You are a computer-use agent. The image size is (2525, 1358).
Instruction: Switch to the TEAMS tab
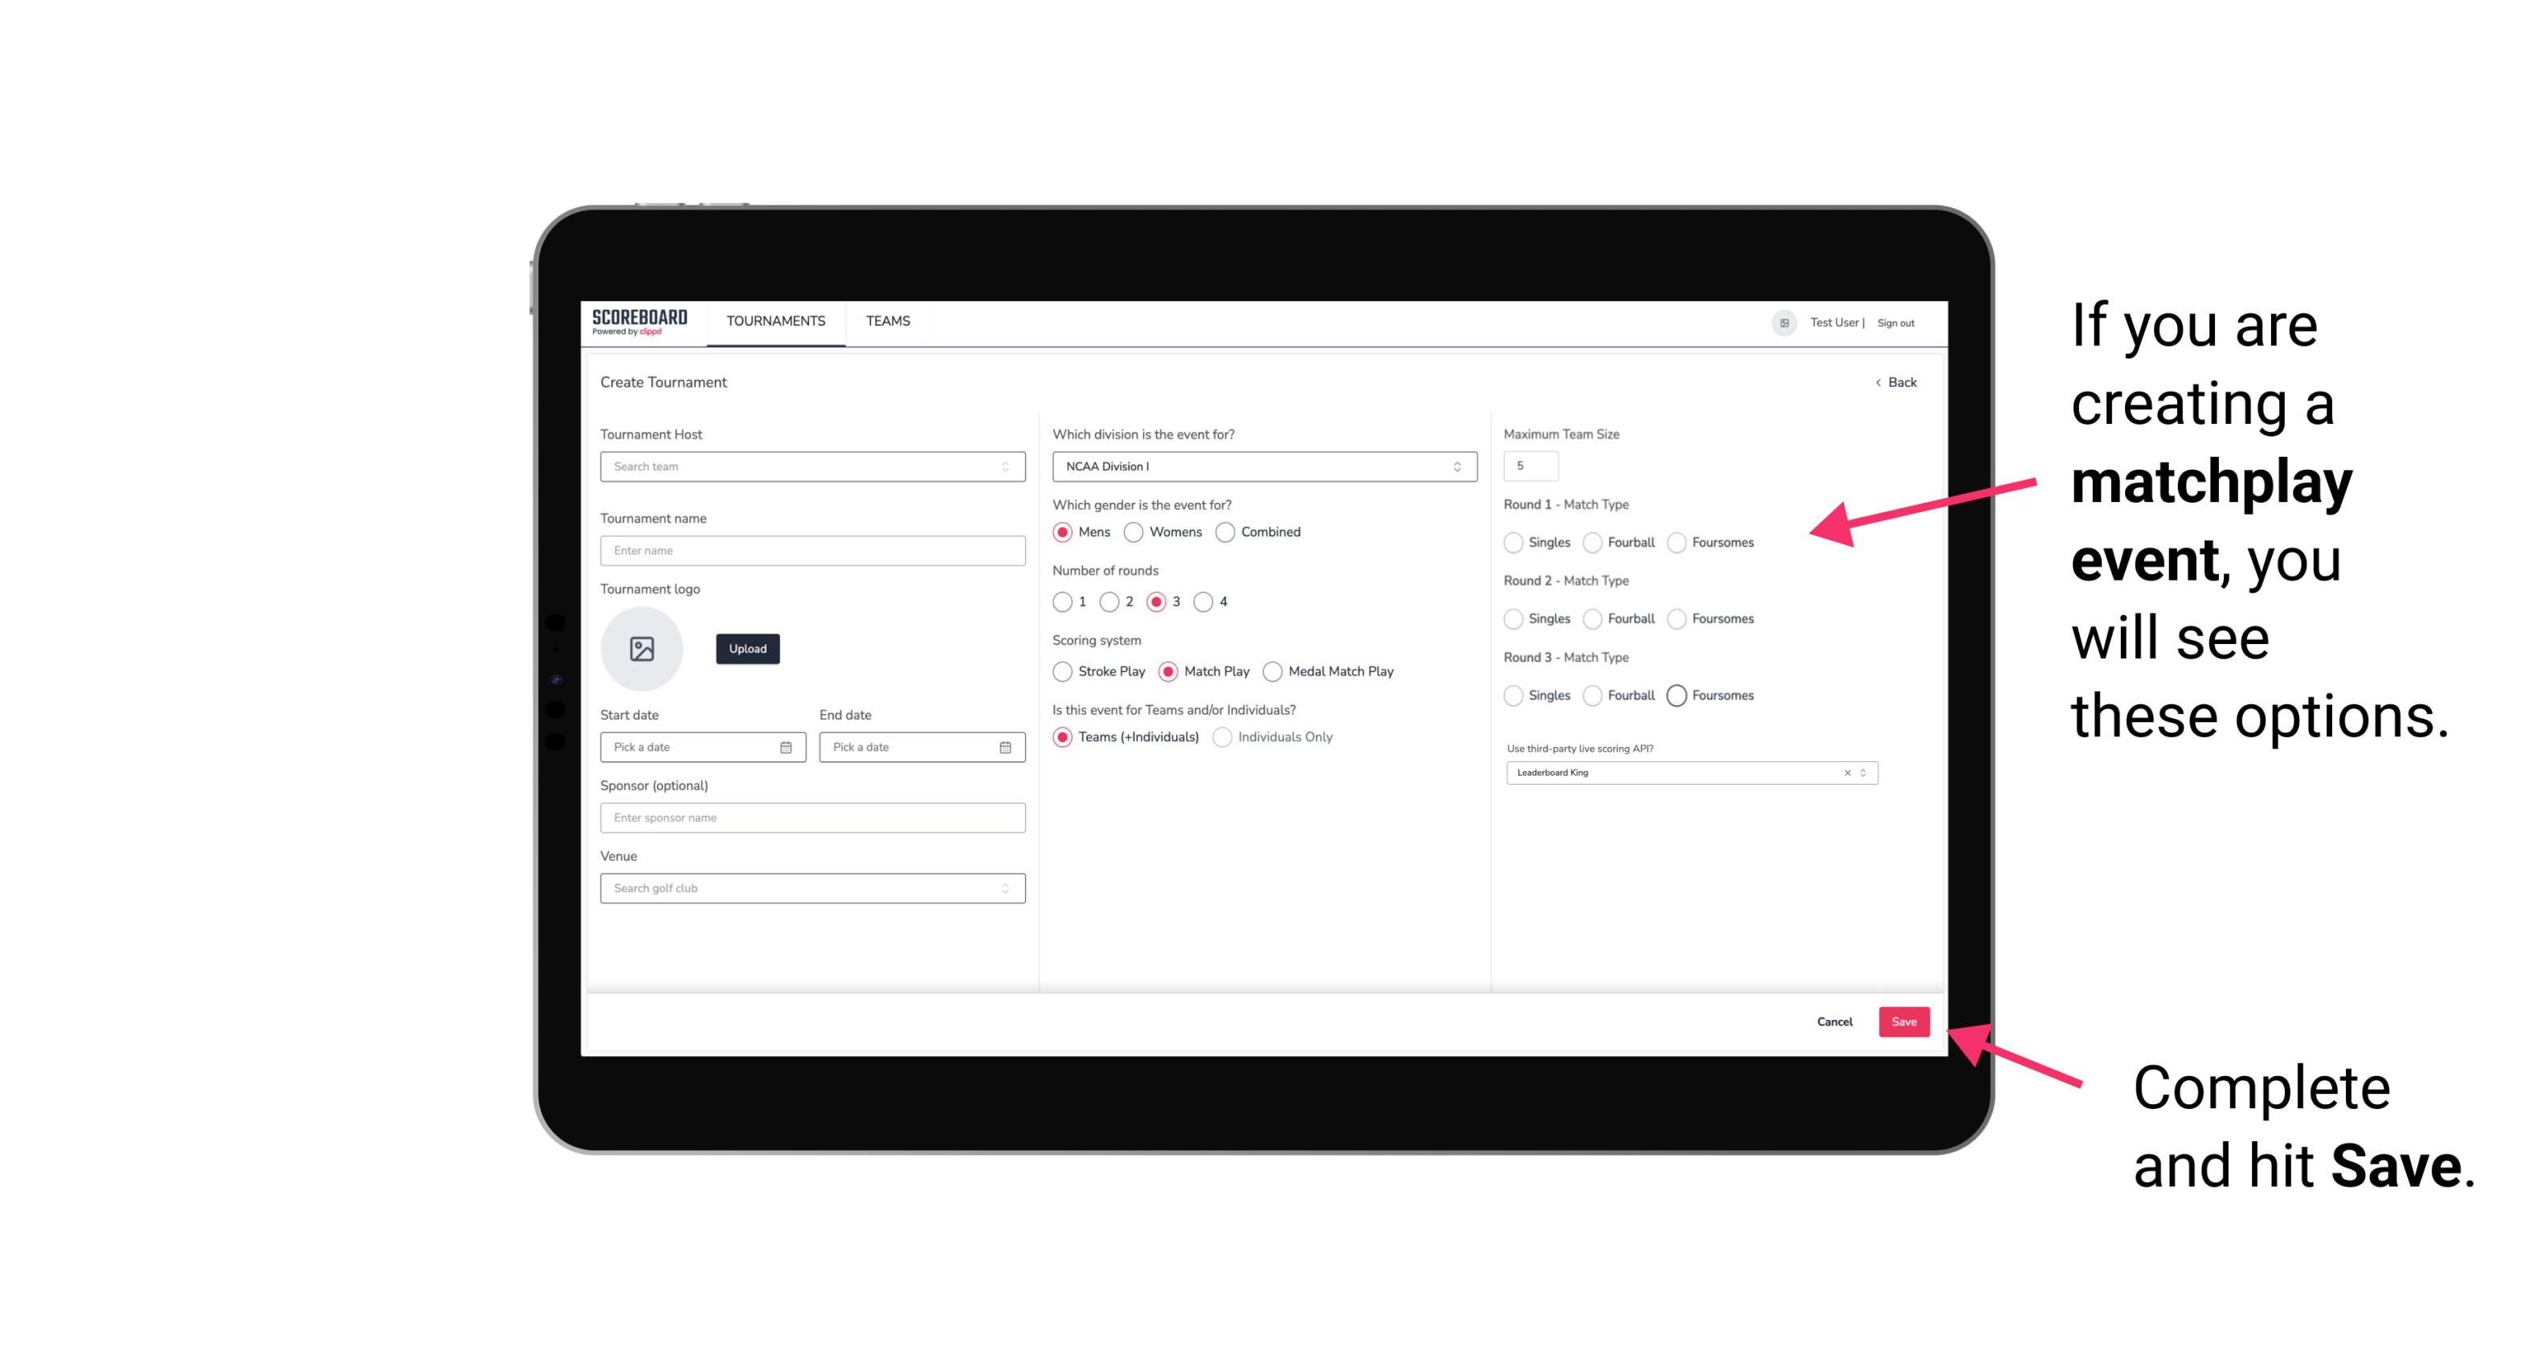coord(886,321)
